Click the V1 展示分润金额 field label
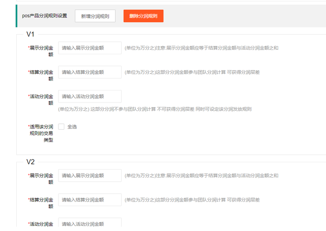This screenshot has height=231, width=326. tap(41, 51)
